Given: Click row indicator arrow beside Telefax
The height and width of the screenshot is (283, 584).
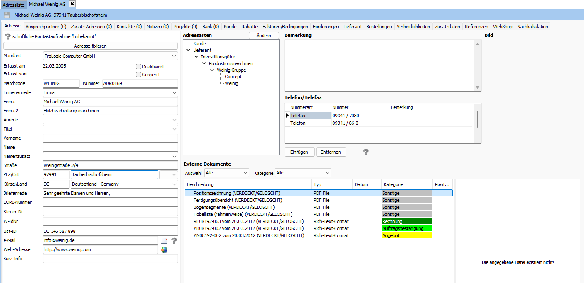Looking at the screenshot, I should [287, 116].
